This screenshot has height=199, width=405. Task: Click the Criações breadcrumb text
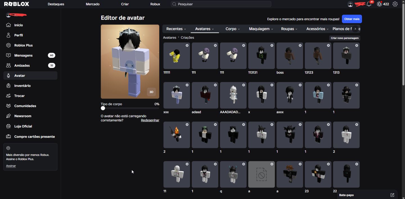tap(187, 38)
